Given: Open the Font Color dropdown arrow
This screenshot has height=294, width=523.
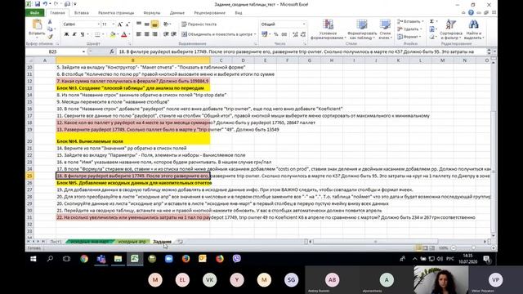Looking at the screenshot, I should (129, 34).
